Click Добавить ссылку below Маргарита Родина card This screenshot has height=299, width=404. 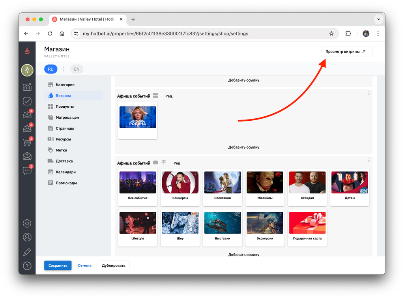[x=243, y=147]
